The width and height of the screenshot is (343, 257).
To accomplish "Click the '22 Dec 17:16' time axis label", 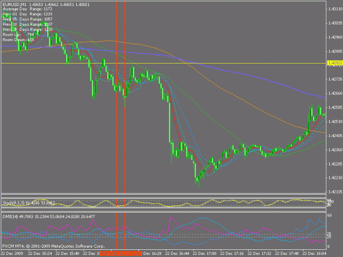I will [232, 254].
